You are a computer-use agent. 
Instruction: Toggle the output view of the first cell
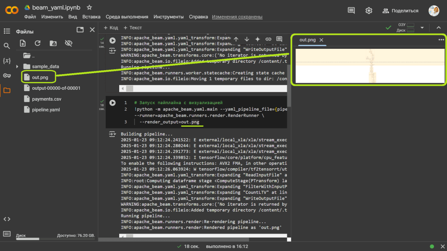pyautogui.click(x=112, y=51)
